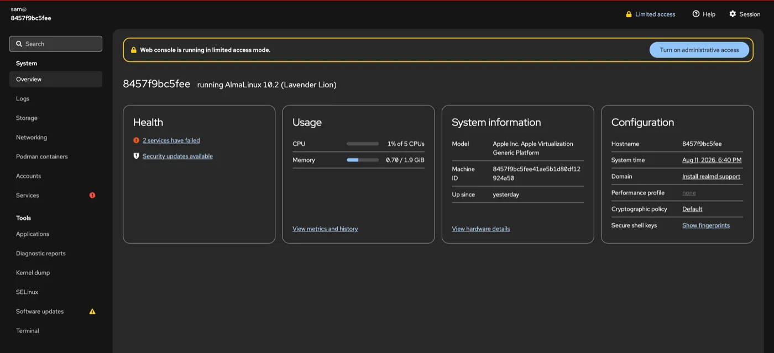
Task: Click the Configuration card heading
Action: (x=642, y=122)
